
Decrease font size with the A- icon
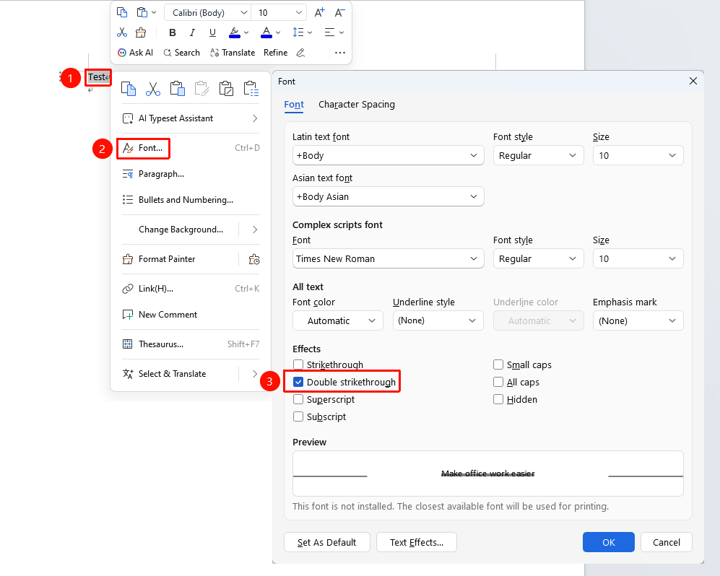[340, 12]
